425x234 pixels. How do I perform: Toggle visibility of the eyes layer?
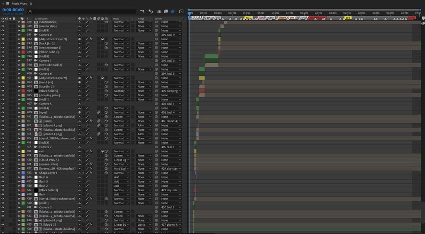coord(3,112)
